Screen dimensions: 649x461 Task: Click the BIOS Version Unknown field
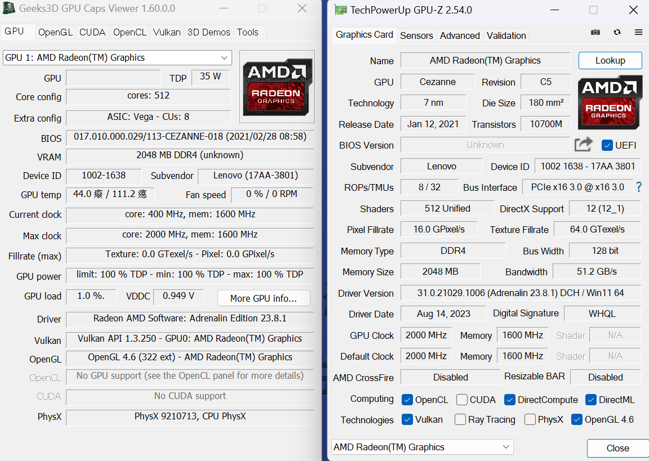486,145
